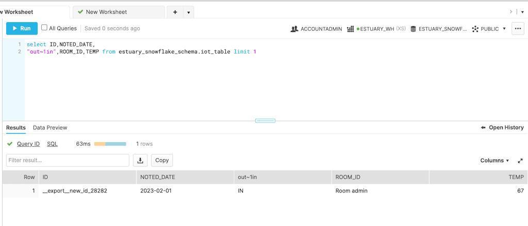The height and width of the screenshot is (226, 528).
Task: Click the query duration progress bar
Action: point(110,144)
